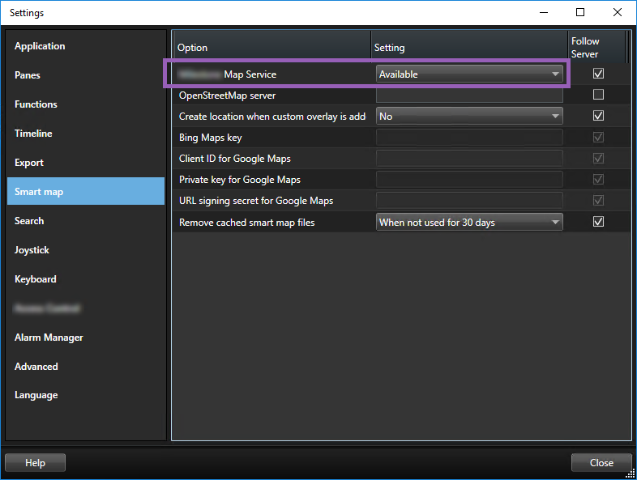
Task: Enable Follow Server for OpenStreetMap server
Action: 598,95
